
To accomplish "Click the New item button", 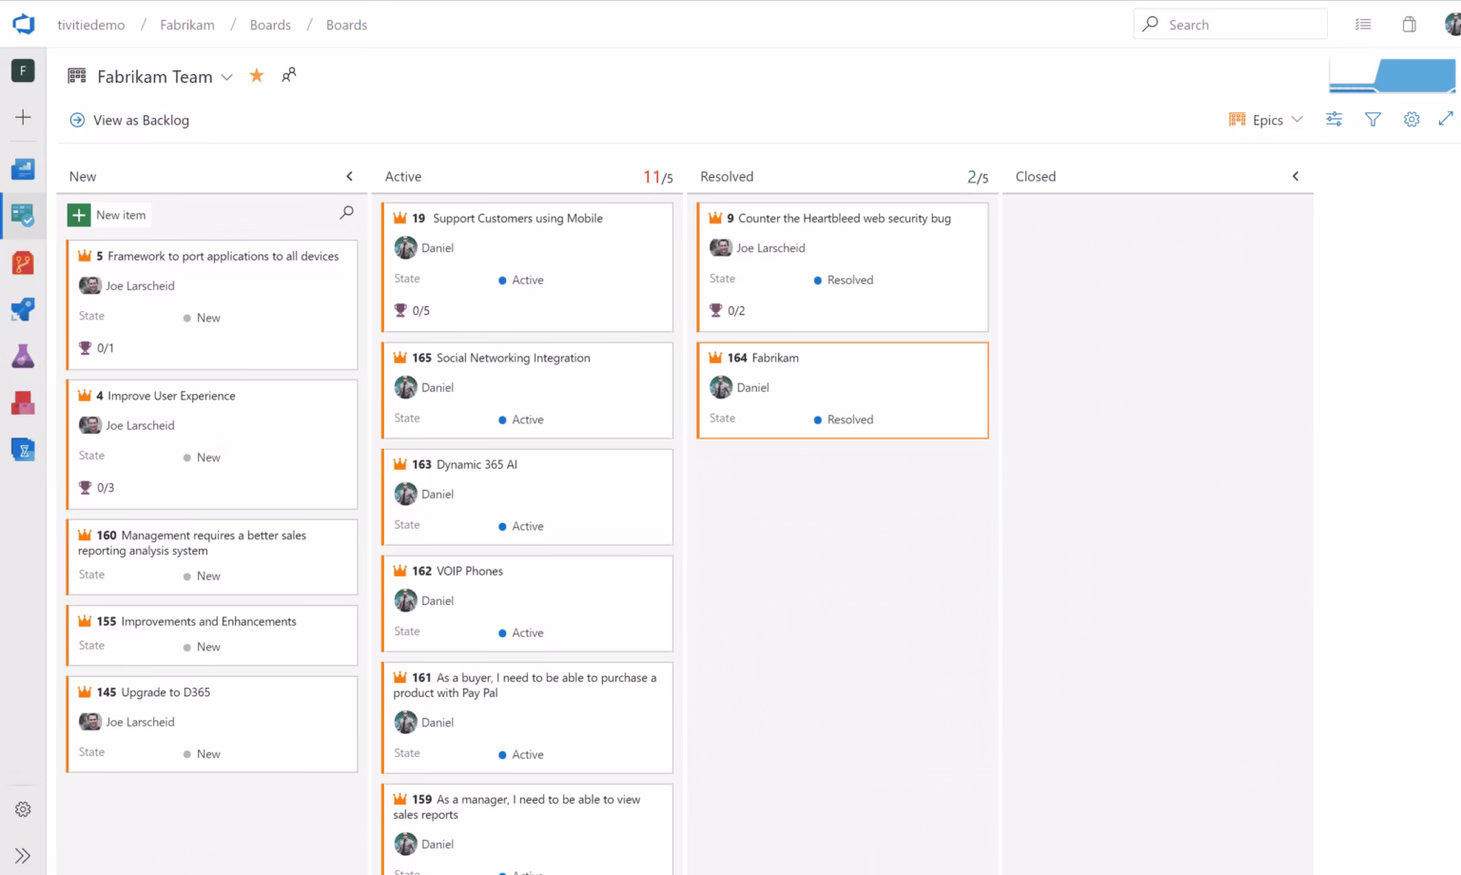I will 108,215.
